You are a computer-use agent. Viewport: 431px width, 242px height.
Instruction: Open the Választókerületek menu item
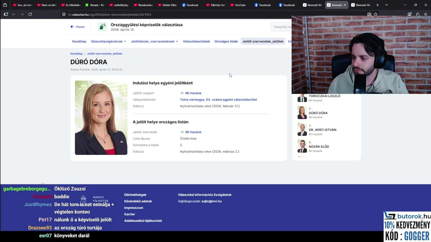pyautogui.click(x=196, y=41)
